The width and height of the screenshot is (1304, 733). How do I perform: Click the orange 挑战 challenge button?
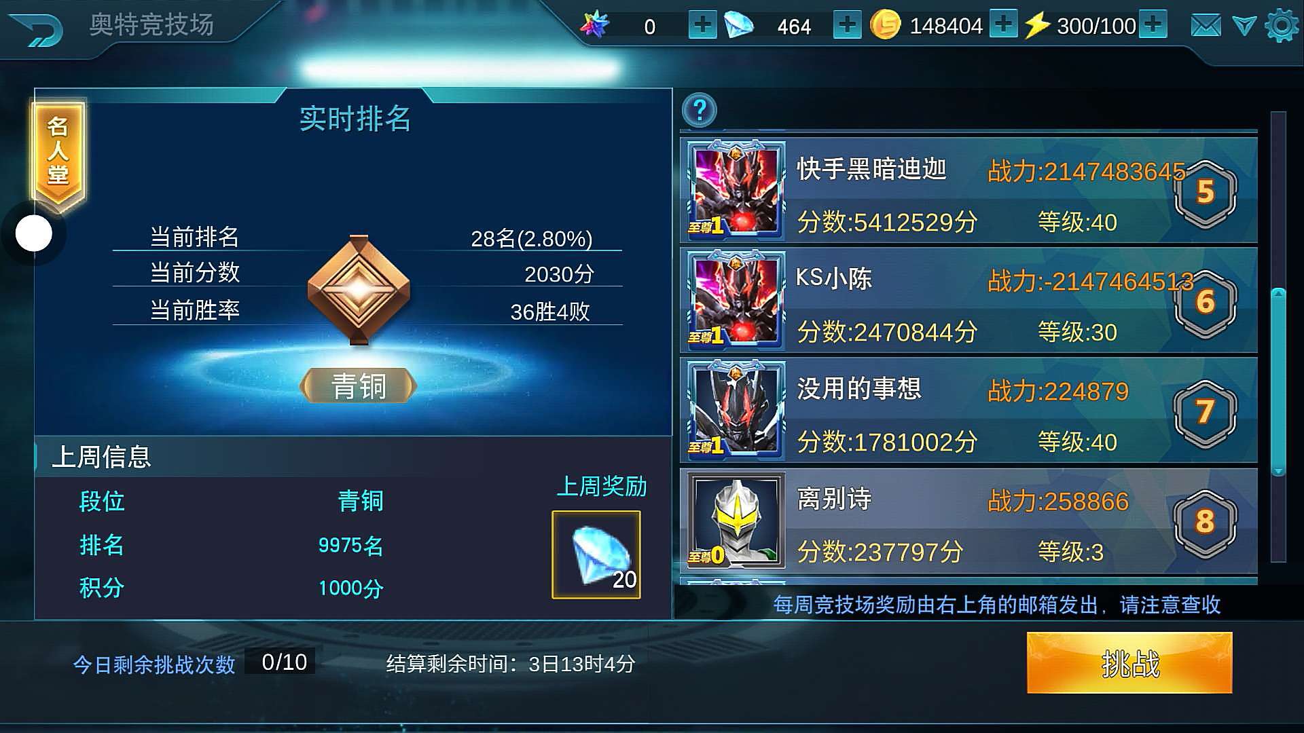(x=1129, y=662)
